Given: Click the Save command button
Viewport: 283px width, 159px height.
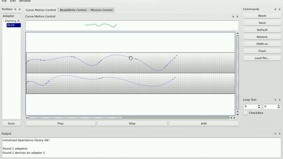Looking at the screenshot, I should point(262,23).
